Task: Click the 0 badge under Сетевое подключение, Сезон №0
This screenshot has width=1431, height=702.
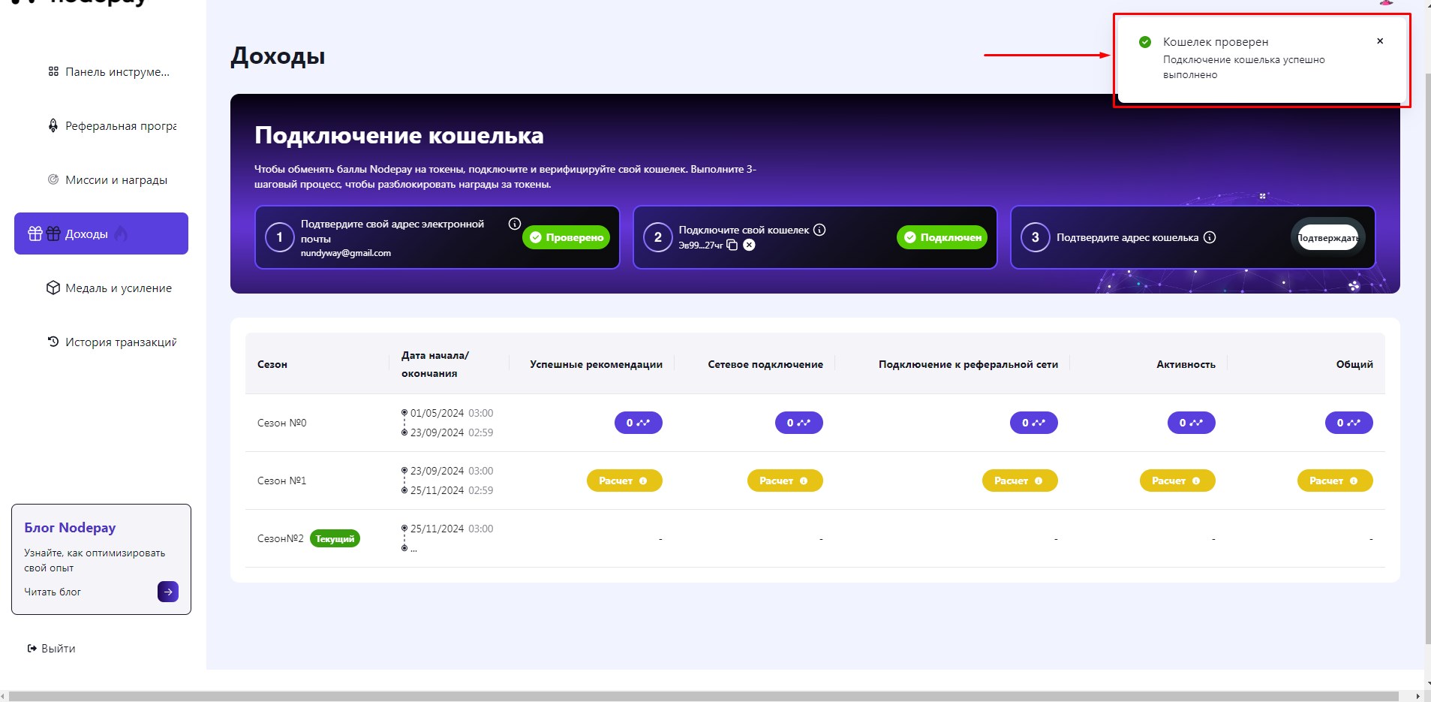Action: pyautogui.click(x=799, y=423)
